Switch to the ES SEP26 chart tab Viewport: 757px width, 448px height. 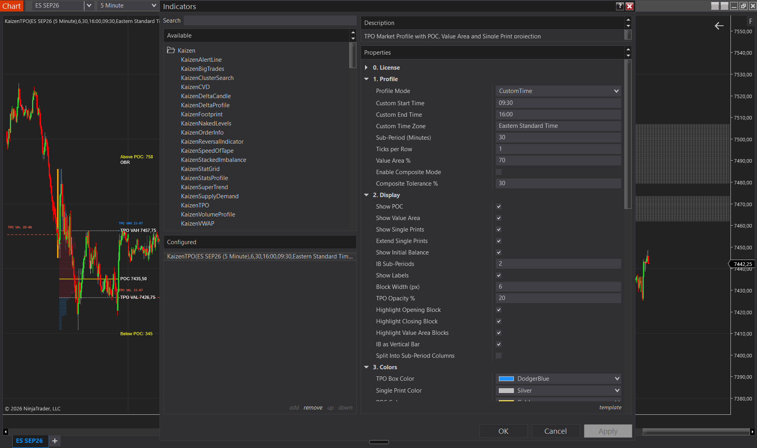[30, 441]
